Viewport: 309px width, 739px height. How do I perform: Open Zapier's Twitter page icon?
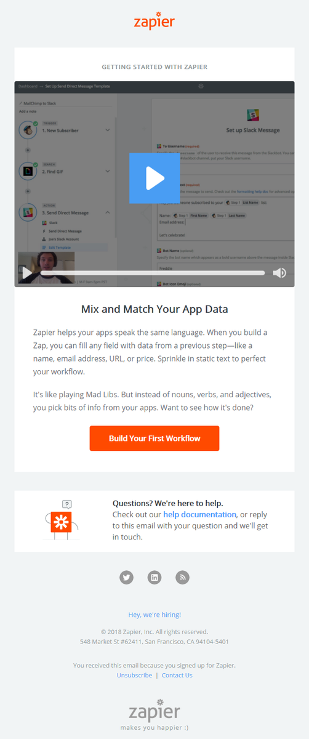coord(126,577)
